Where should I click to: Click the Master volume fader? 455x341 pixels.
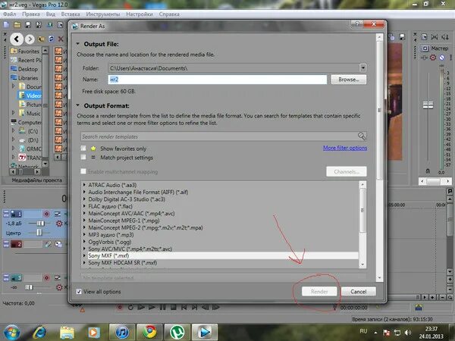click(428, 105)
